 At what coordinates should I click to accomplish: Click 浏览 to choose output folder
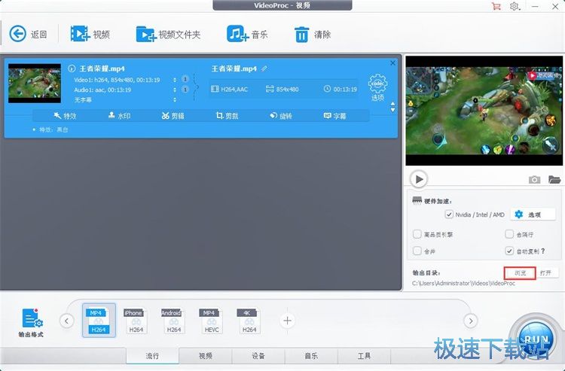(520, 272)
